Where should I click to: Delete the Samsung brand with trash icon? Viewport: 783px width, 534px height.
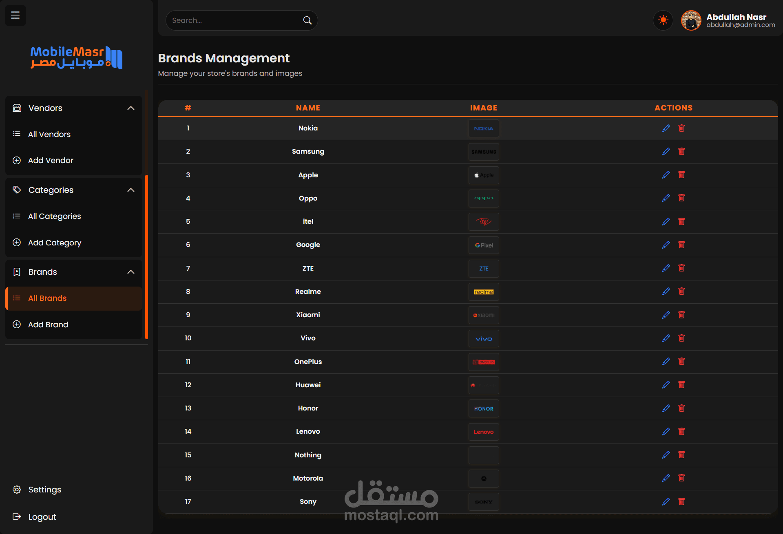(x=681, y=151)
